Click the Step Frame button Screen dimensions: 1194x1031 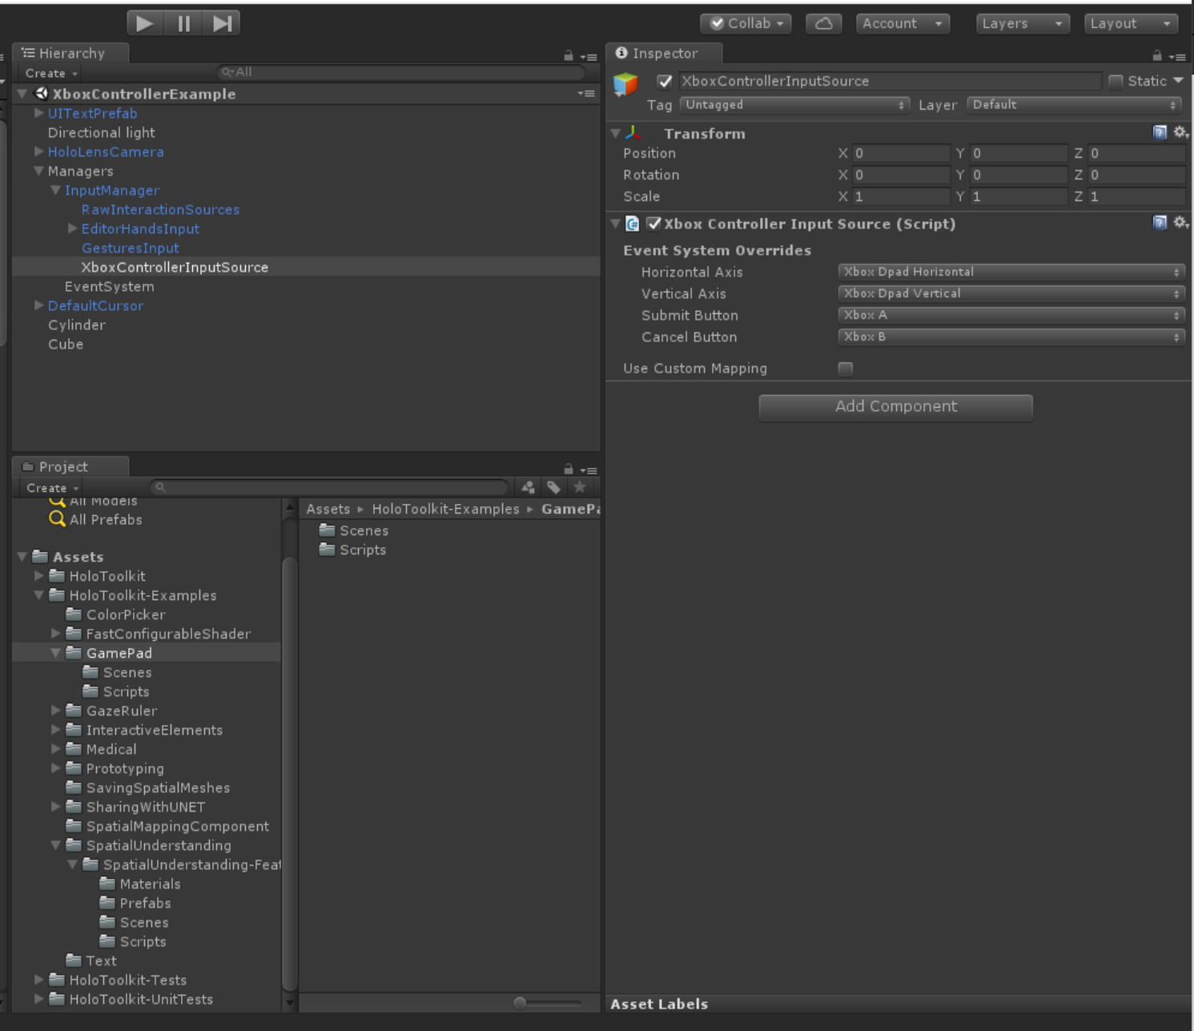point(222,22)
